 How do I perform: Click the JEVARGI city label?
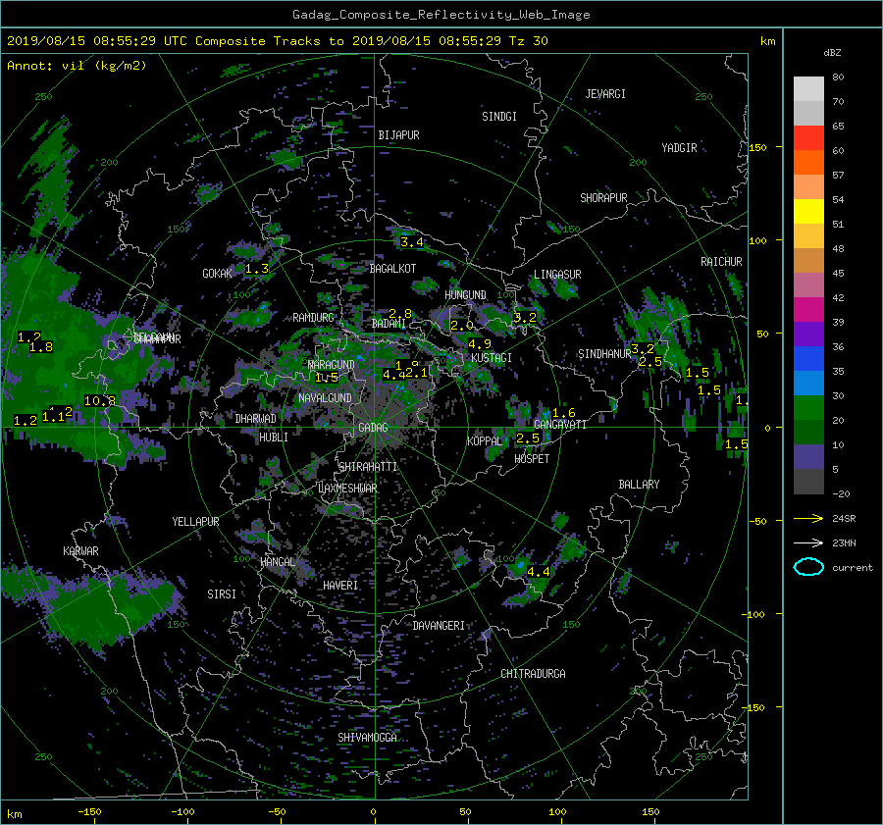point(605,94)
